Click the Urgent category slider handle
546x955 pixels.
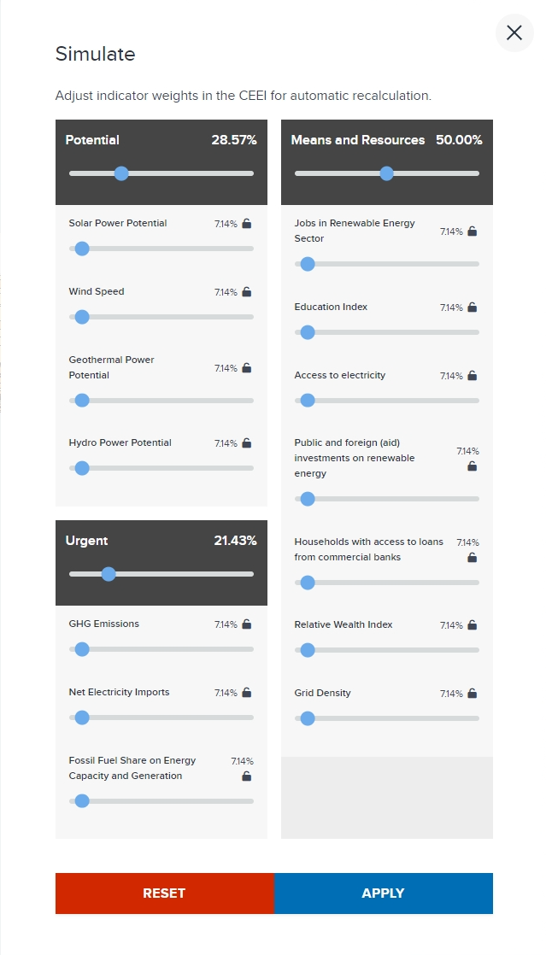[x=108, y=574]
